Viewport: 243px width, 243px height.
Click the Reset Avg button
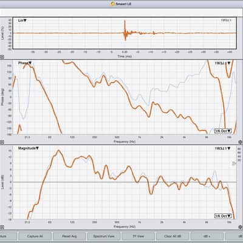tap(69, 236)
